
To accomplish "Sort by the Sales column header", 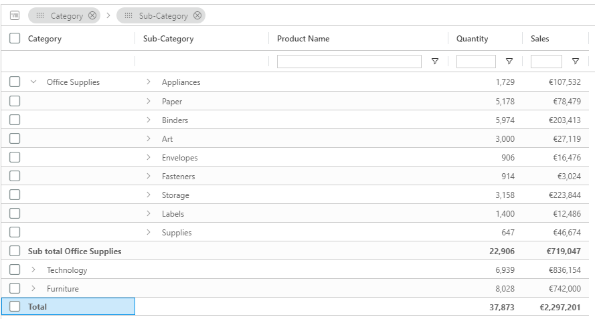I will coord(539,39).
